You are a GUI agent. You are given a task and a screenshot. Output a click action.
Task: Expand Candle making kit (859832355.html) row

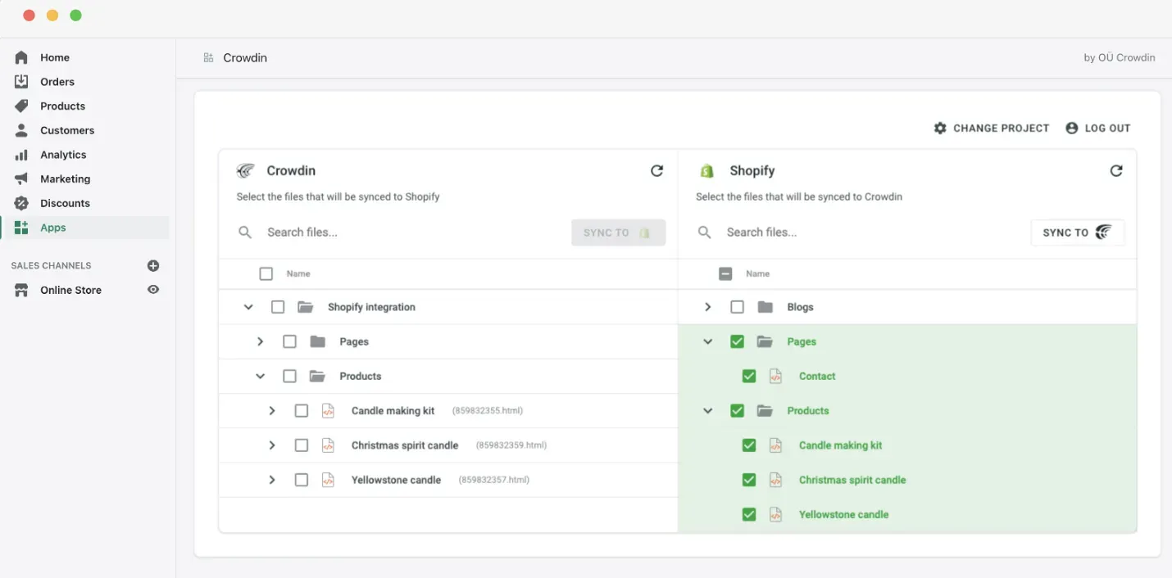[x=271, y=411]
